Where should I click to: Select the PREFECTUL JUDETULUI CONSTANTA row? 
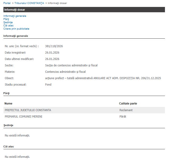(x=28, y=110)
